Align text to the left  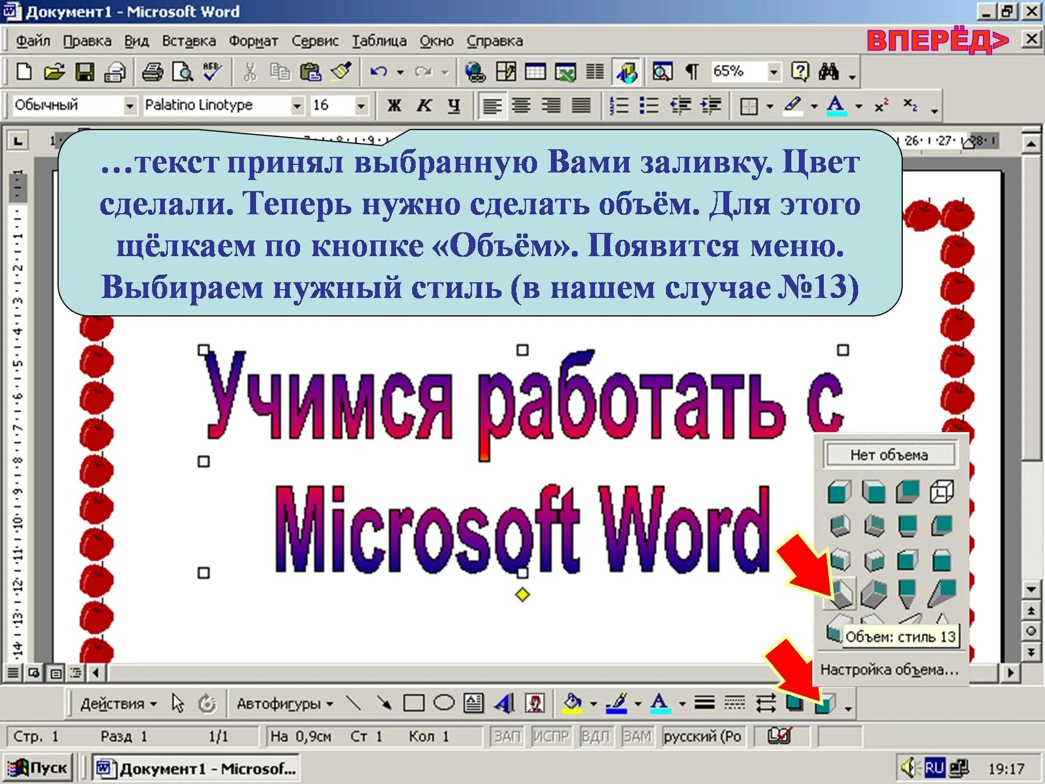pos(492,106)
